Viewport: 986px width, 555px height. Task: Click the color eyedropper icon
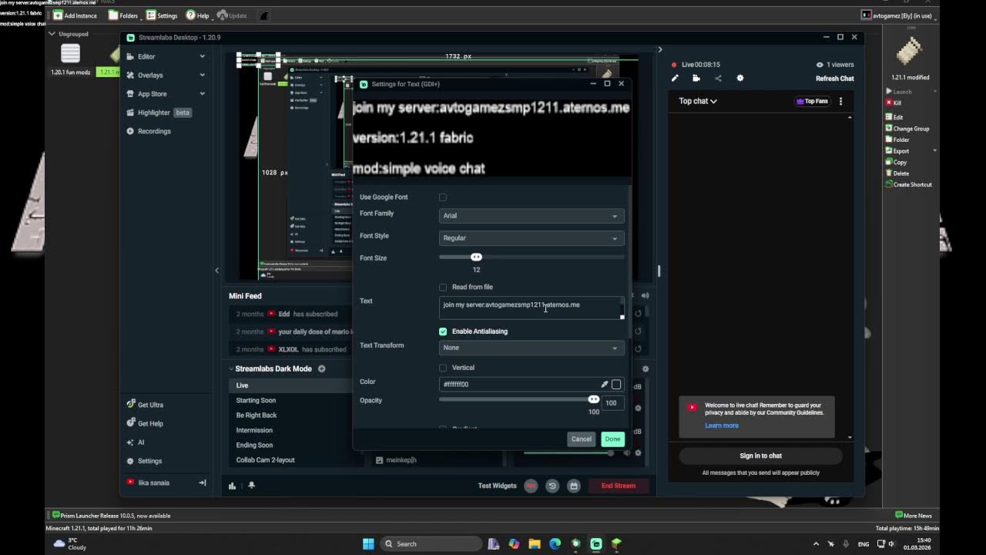[x=605, y=384]
